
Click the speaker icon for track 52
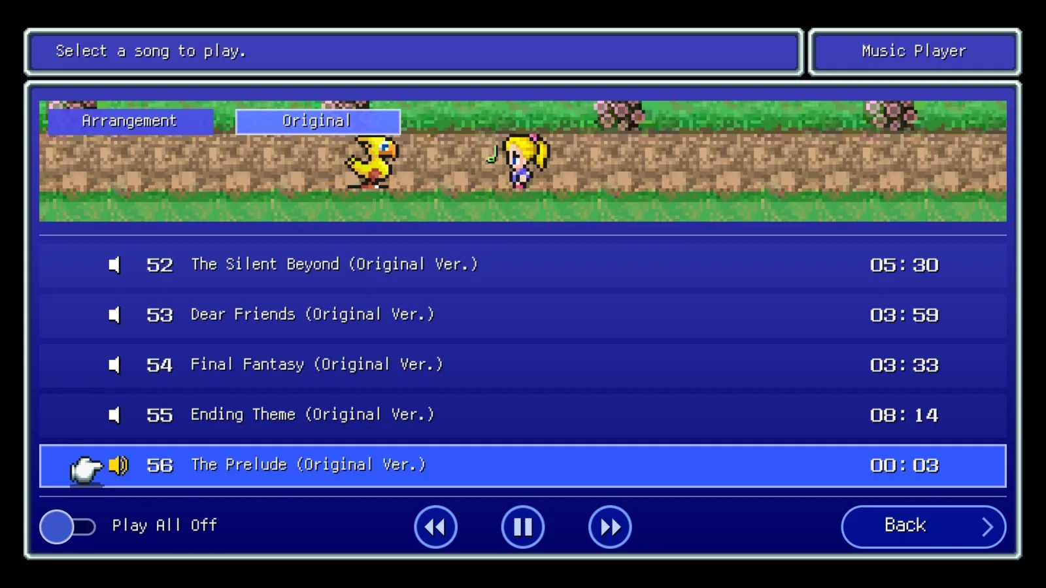point(114,265)
